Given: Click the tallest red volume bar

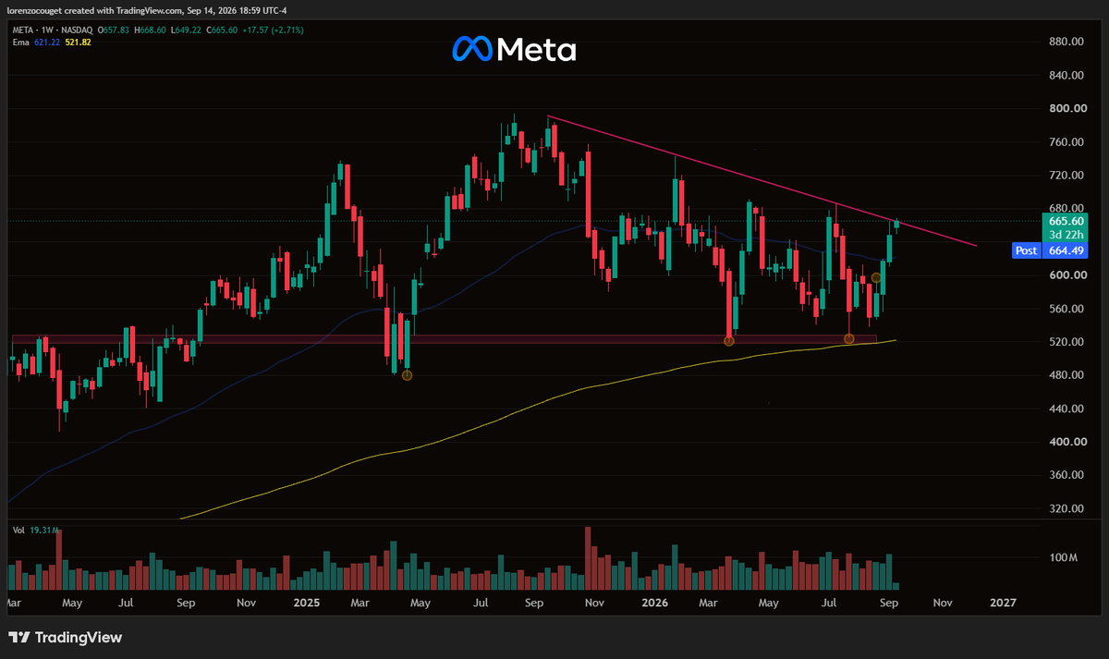Looking at the screenshot, I should pyautogui.click(x=587, y=558).
